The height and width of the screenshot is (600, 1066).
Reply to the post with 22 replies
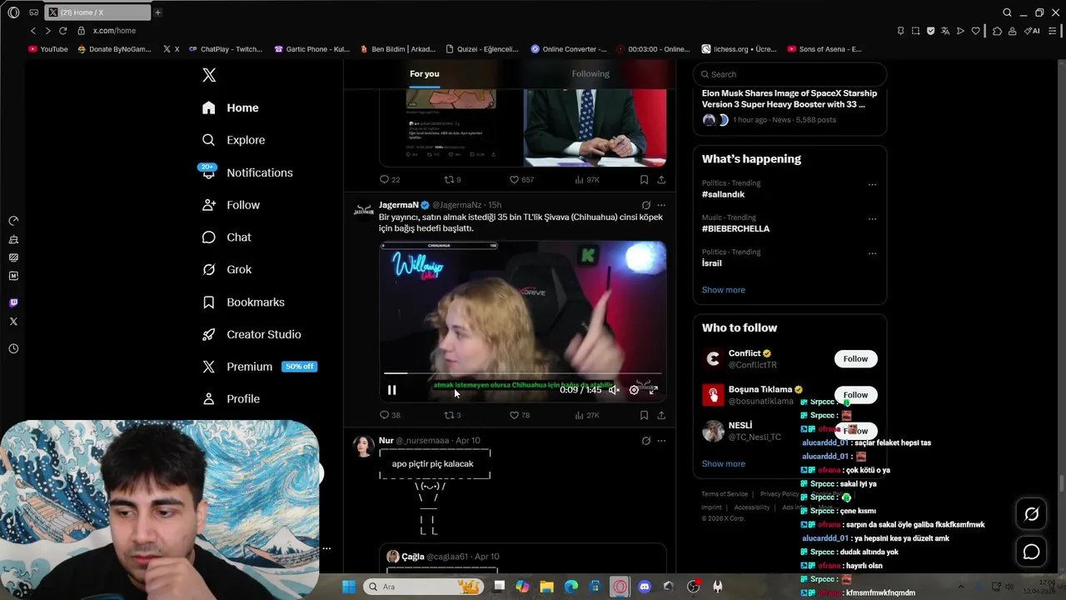[390, 180]
